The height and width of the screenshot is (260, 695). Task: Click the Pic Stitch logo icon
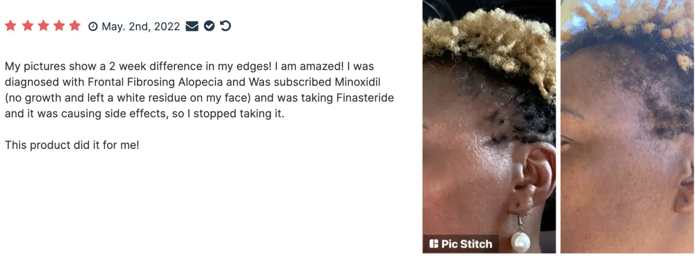pos(434,244)
